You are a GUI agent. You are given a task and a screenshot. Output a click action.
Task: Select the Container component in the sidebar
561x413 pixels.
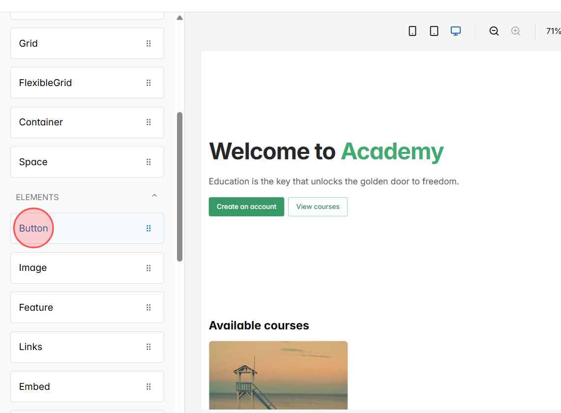click(74, 122)
